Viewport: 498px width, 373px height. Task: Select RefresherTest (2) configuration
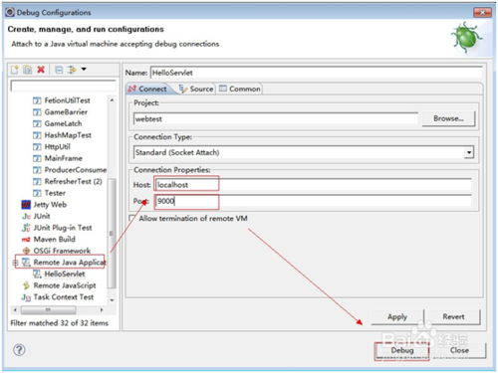73,181
